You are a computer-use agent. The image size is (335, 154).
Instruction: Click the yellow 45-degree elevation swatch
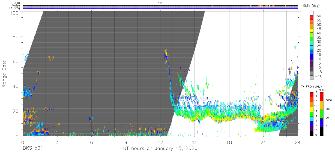[x=312, y=30]
